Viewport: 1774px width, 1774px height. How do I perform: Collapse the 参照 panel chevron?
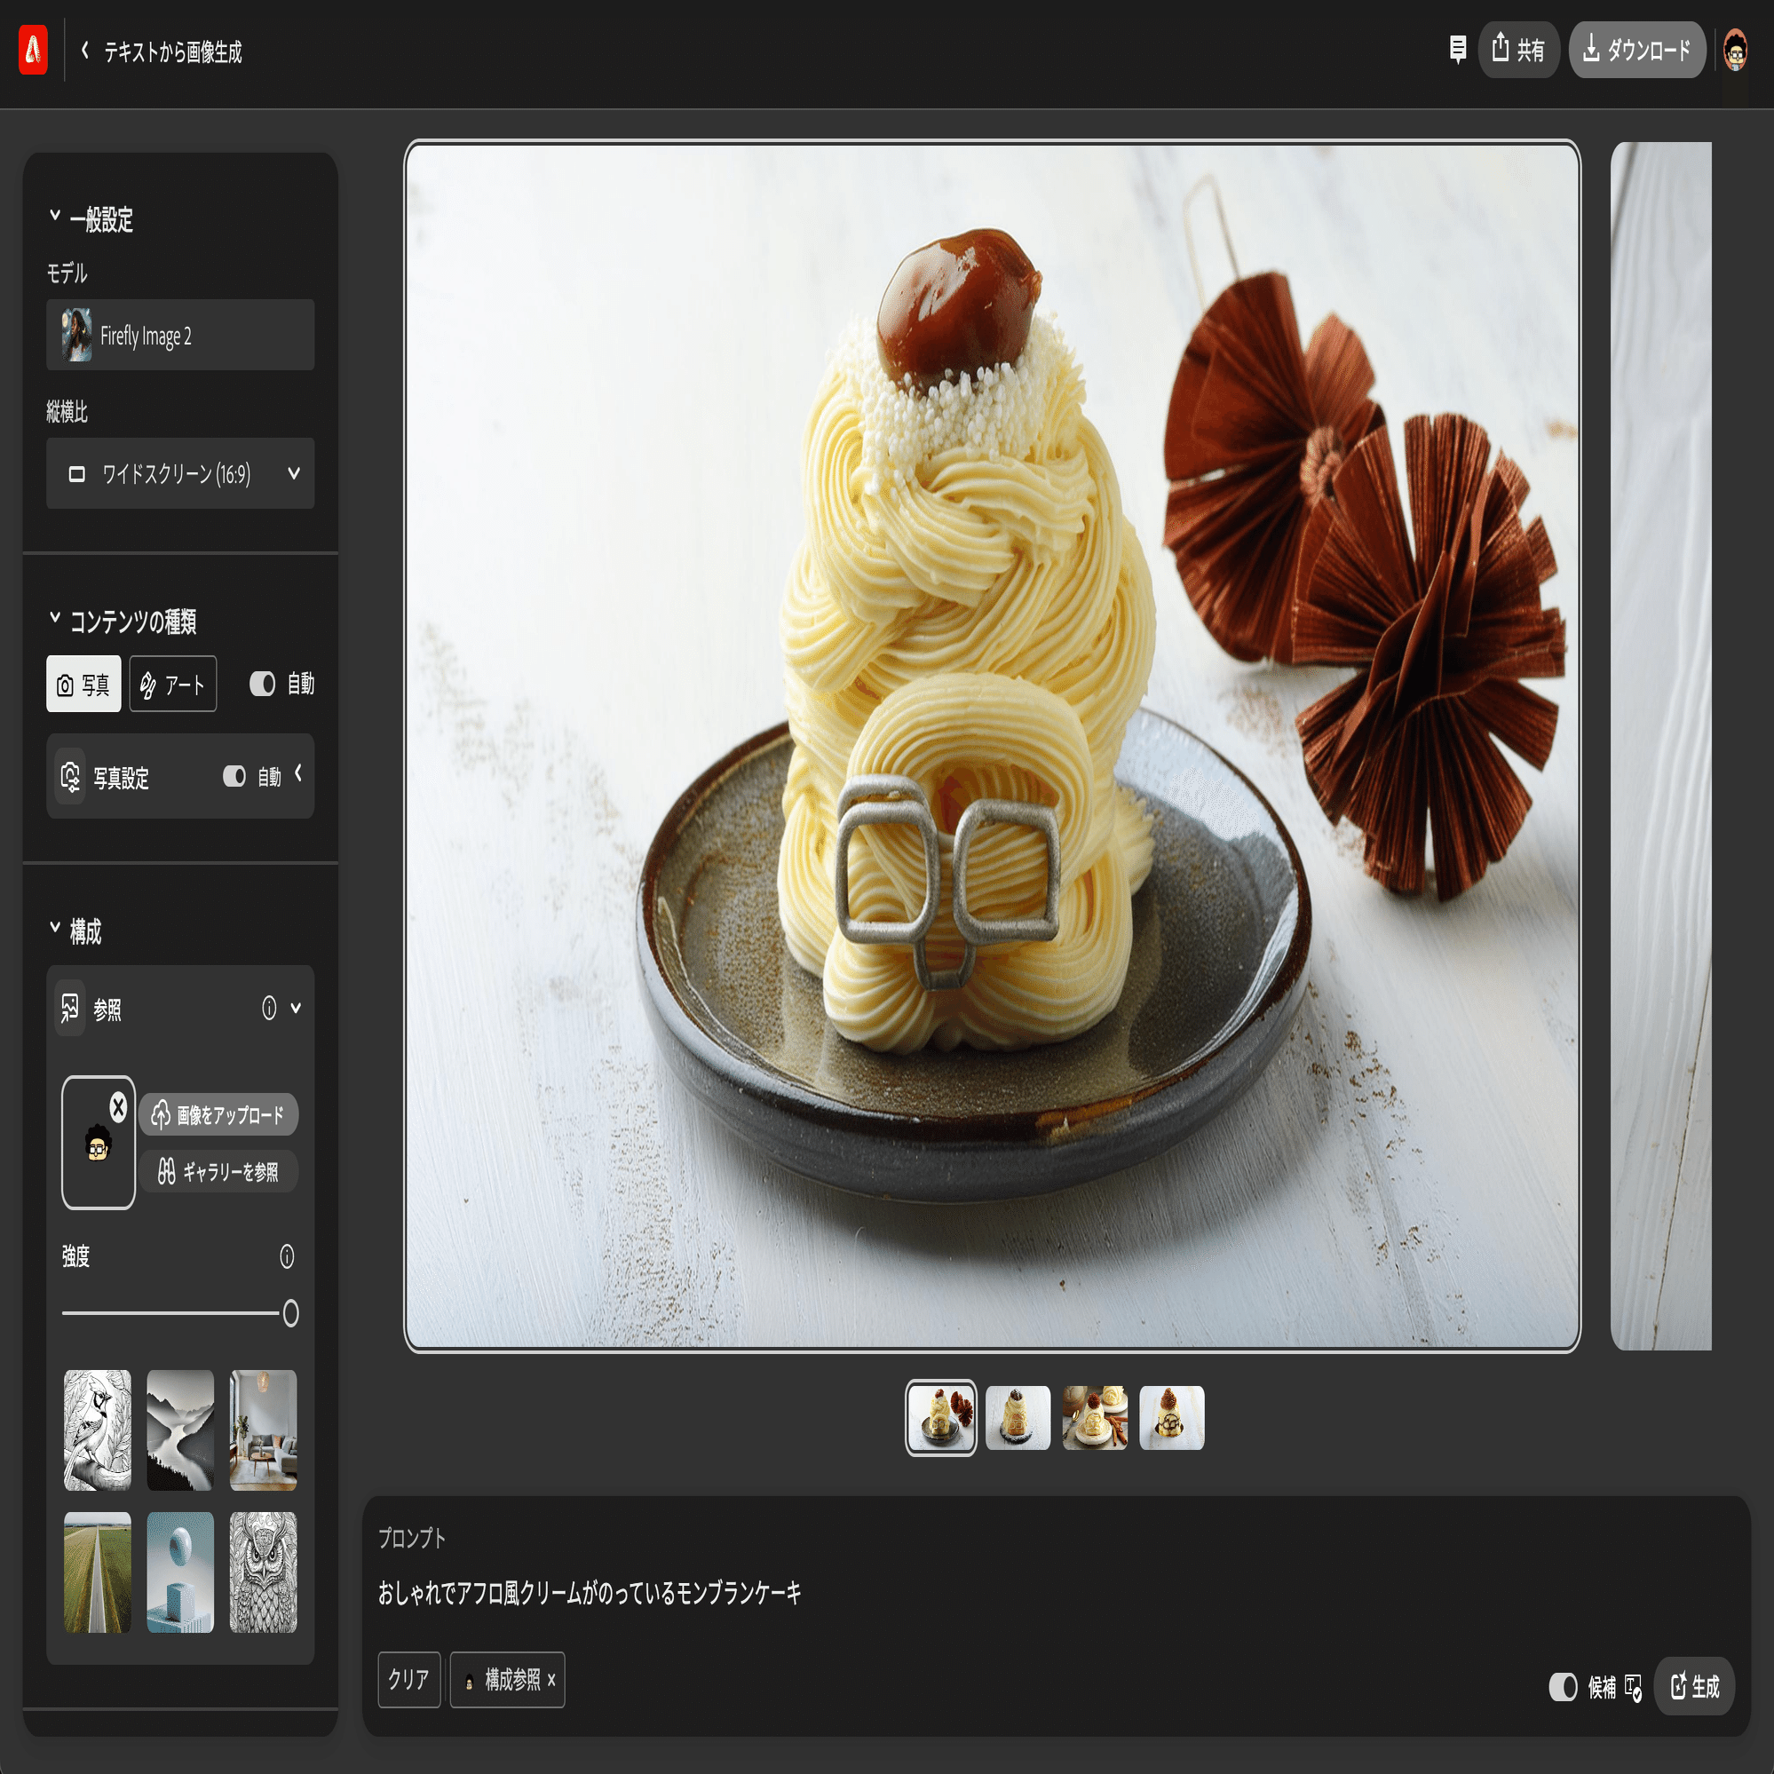[x=296, y=1009]
